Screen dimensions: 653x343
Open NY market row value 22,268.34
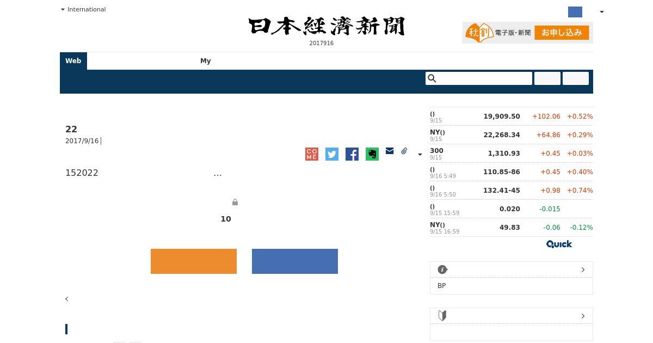[x=512, y=135]
